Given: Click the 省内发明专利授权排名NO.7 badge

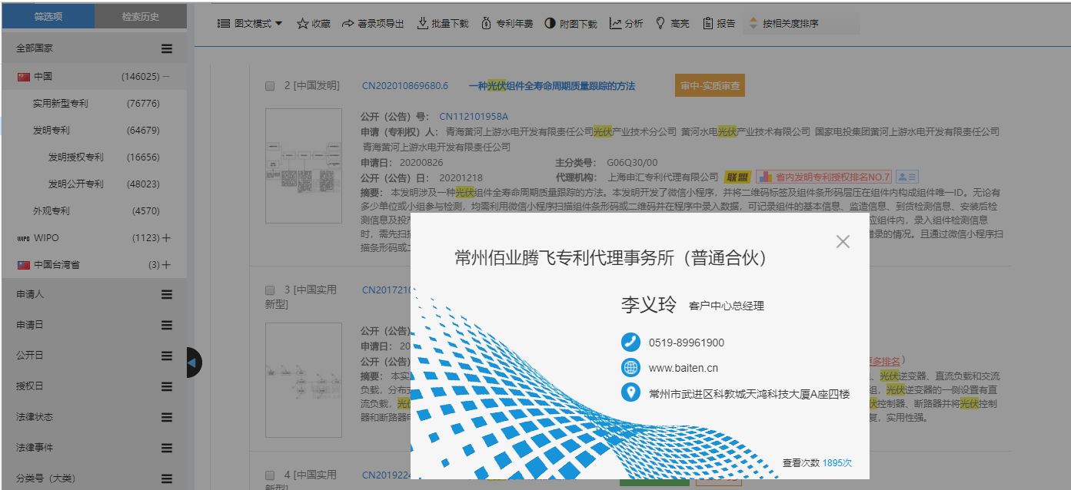Looking at the screenshot, I should 824,177.
